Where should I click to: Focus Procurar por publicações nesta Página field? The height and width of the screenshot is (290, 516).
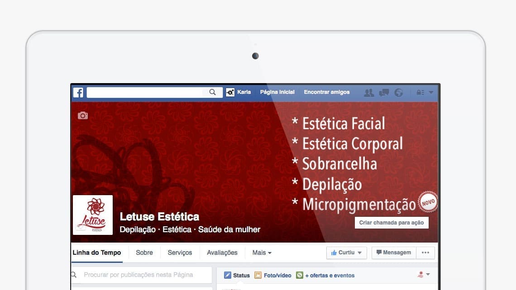142,275
